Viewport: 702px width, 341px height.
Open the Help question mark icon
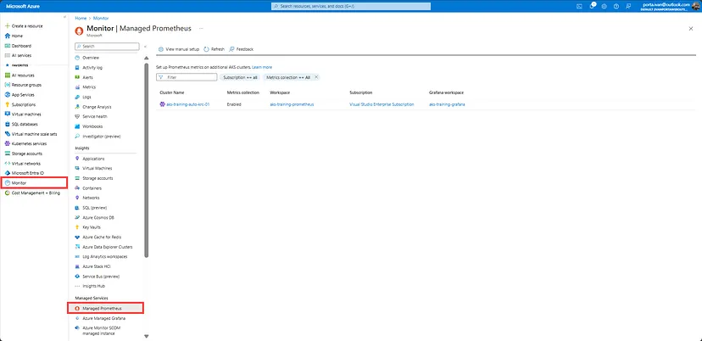point(616,6)
